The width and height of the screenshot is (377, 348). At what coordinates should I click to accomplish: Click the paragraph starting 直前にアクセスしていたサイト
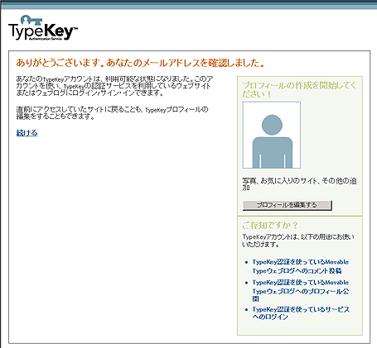coord(112,113)
